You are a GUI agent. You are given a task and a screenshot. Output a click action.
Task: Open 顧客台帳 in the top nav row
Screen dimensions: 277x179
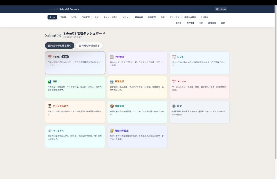click(139, 17)
